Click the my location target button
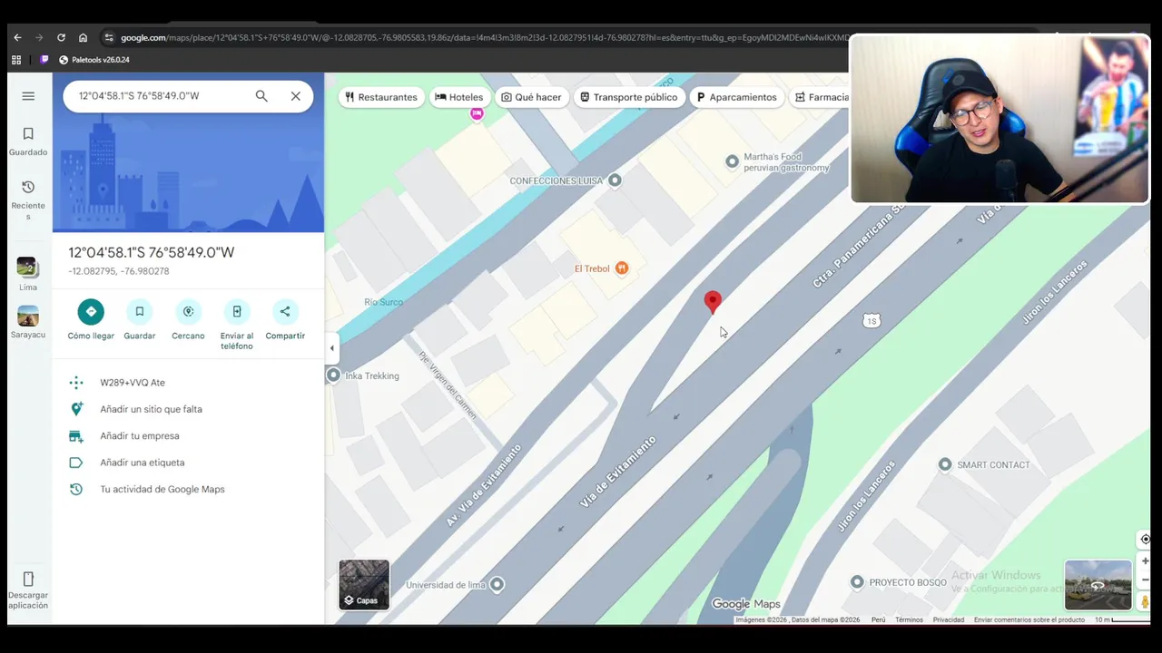 pos(1146,540)
